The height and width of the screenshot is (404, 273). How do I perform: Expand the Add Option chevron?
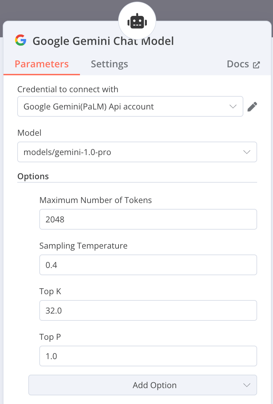(x=247, y=385)
